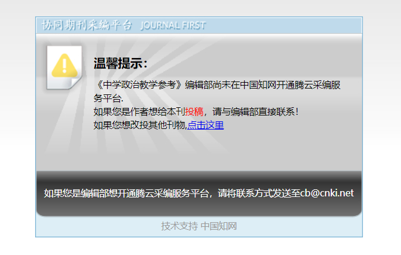Click the 协同期刊采编平台 header logo
Image resolution: width=401 pixels, height=255 pixels.
tap(87, 25)
